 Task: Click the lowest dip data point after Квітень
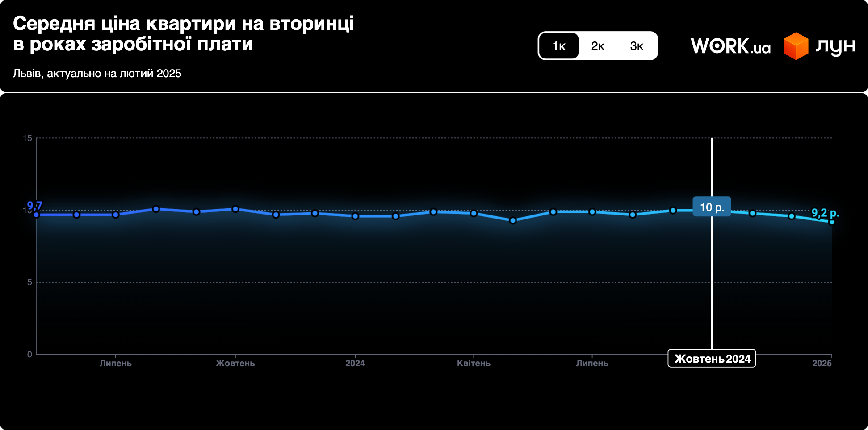click(513, 220)
